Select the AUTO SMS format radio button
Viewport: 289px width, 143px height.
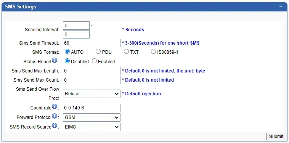pyautogui.click(x=67, y=51)
